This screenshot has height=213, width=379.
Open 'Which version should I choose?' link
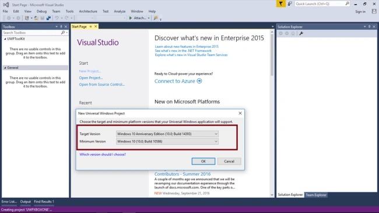tap(103, 155)
